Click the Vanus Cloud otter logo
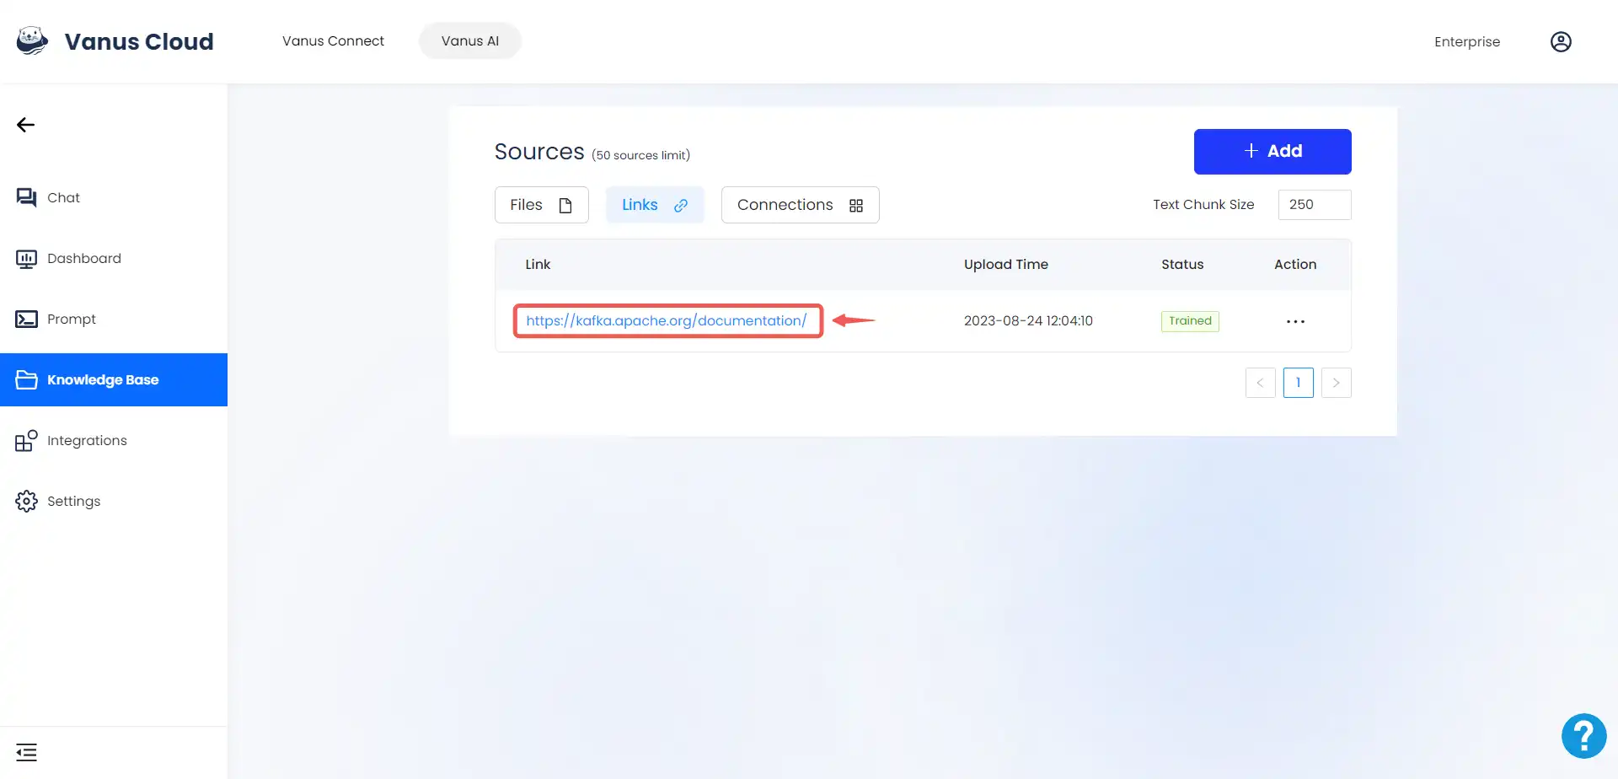The height and width of the screenshot is (779, 1618). click(x=32, y=40)
